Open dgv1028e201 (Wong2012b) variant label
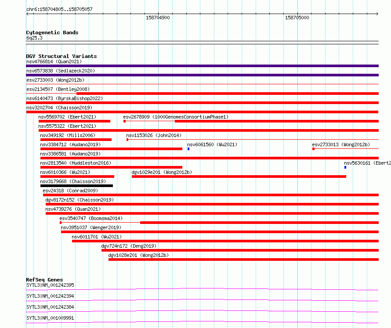Image resolution: width=391 pixels, height=328 pixels. click(x=138, y=255)
